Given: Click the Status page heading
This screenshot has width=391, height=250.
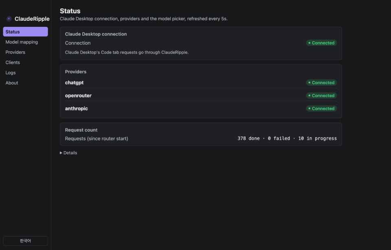Looking at the screenshot, I should click(70, 11).
